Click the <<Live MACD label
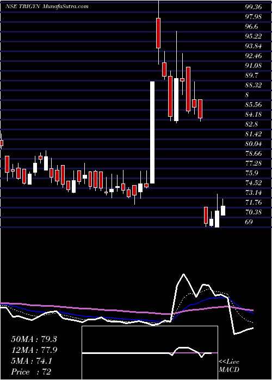The width and height of the screenshot is (272, 380). (x=229, y=366)
